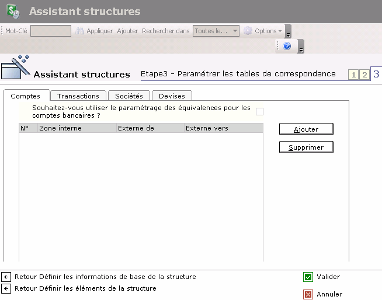The image size is (382, 300).
Task: Click the back arrow for Définir les éléments
Action: point(6,288)
